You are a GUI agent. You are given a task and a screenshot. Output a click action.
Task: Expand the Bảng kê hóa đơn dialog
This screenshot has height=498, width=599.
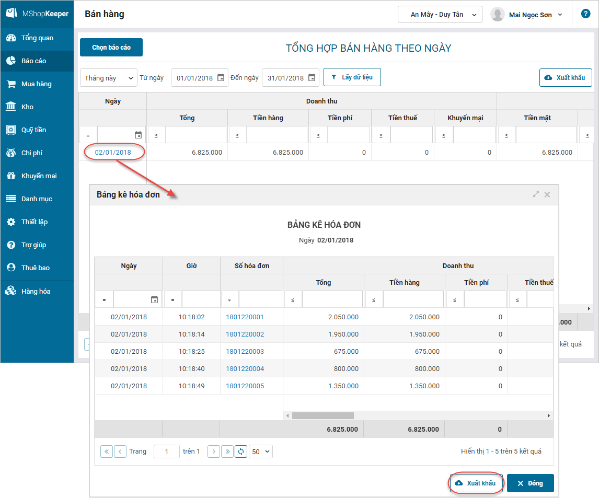coord(536,194)
